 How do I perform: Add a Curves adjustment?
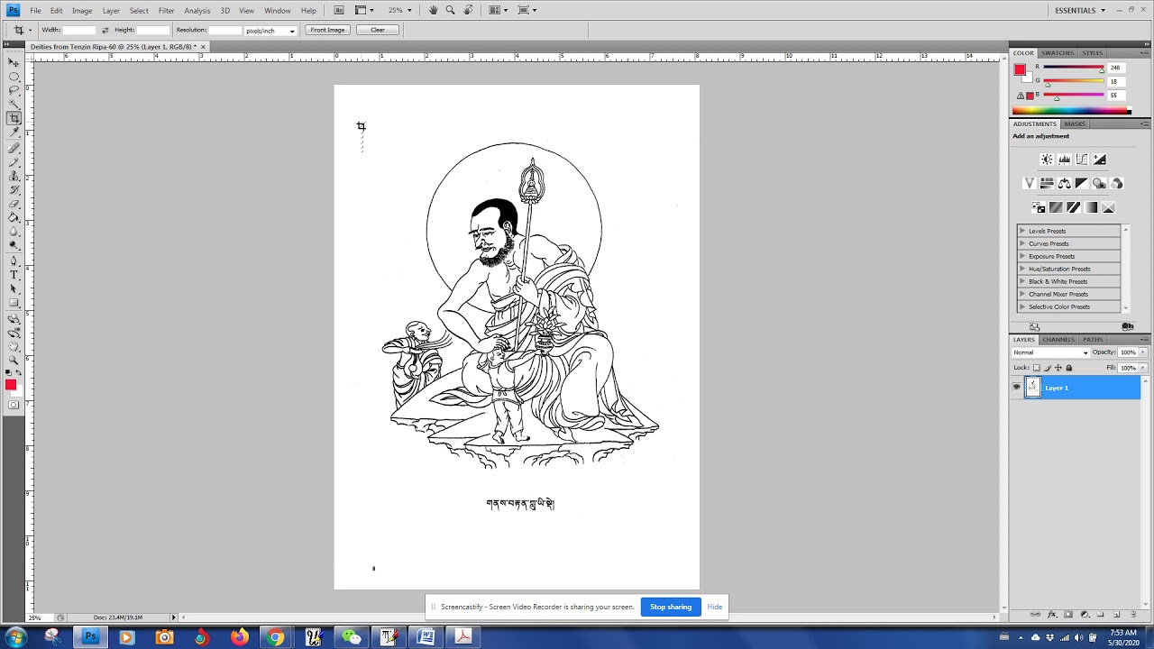pos(1082,160)
